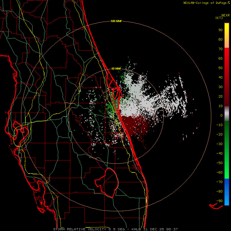This screenshot has width=231, height=231.
Task: Click the KT units label above color bar
Action: click(219, 18)
